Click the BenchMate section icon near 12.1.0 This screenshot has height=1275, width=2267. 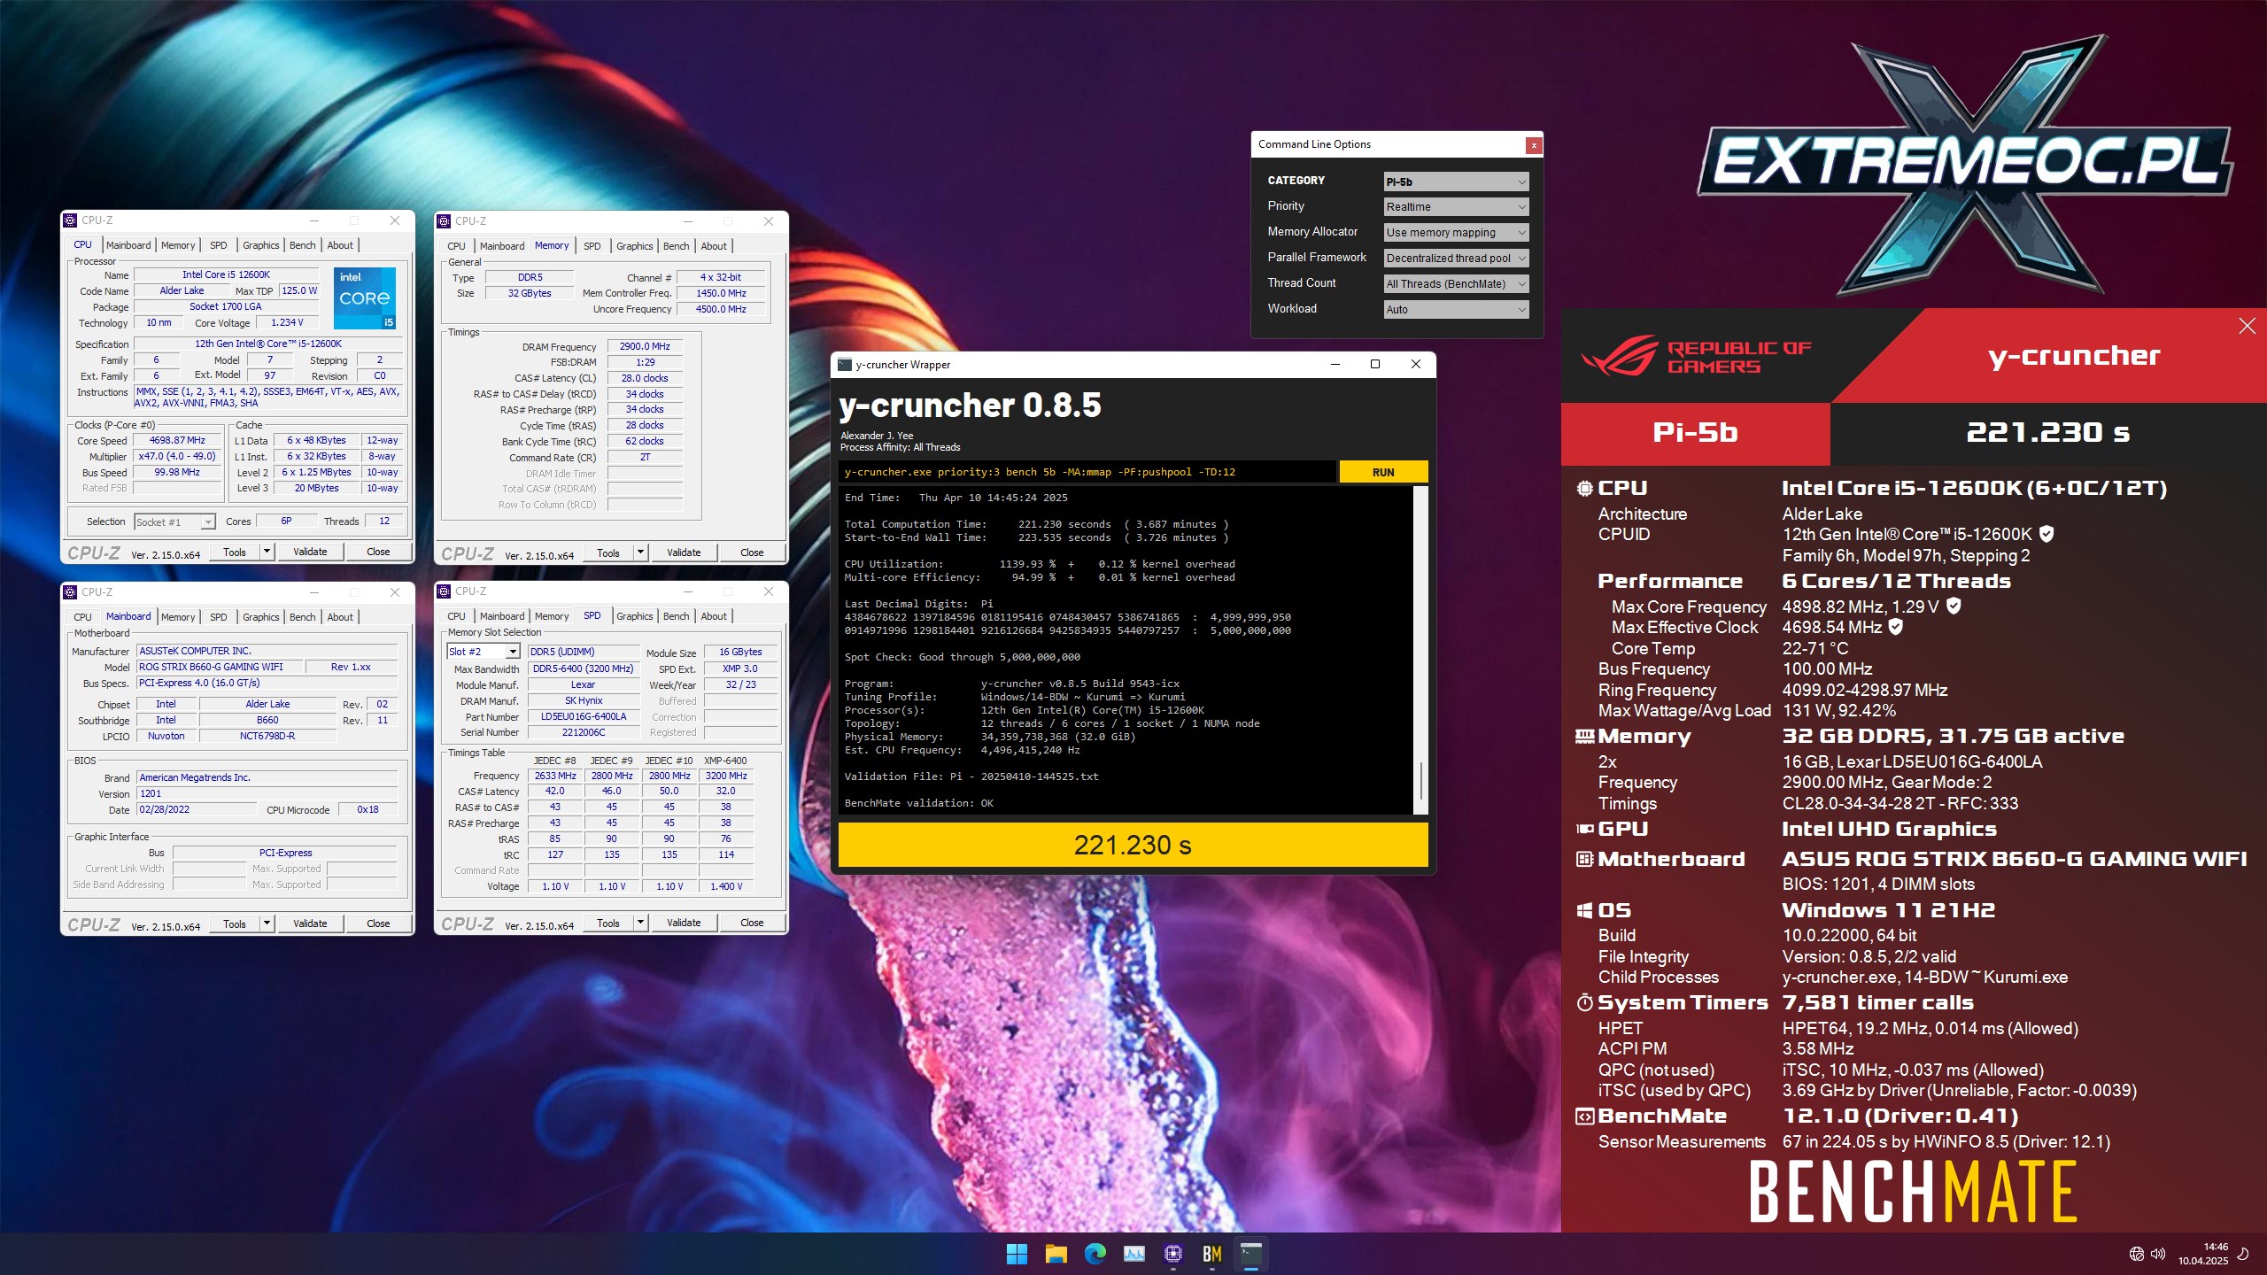point(1584,1117)
